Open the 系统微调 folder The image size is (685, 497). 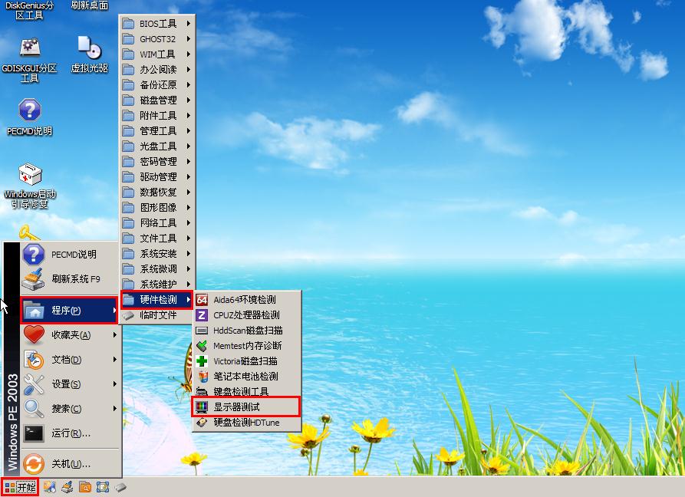tap(156, 268)
